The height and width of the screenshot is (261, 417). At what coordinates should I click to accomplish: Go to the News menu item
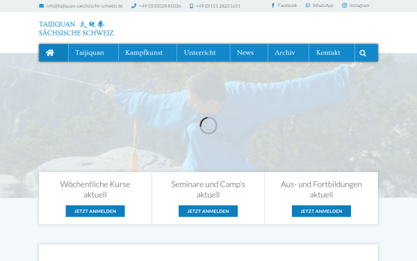(x=245, y=53)
